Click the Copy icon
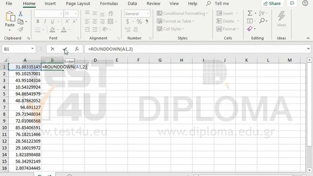The image size is (313, 176). (21, 22)
